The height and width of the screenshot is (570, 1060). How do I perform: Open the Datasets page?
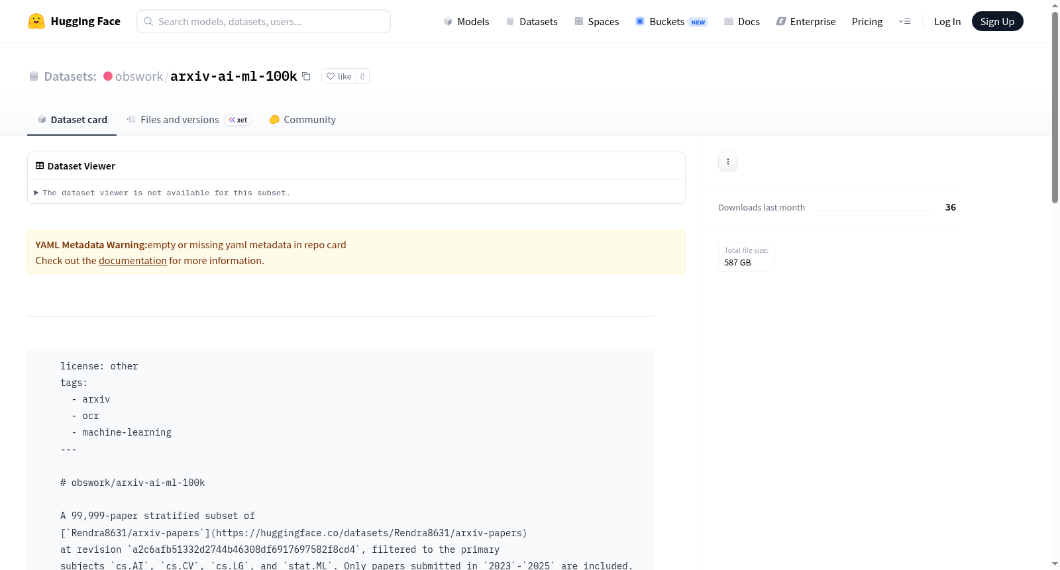tap(532, 21)
